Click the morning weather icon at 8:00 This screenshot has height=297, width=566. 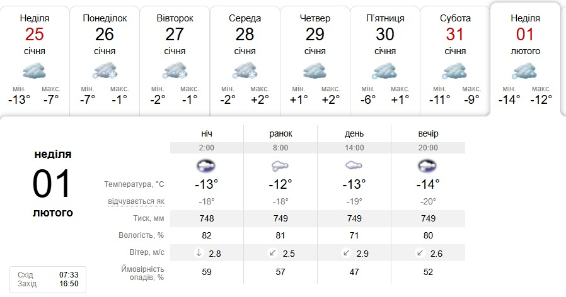280,166
